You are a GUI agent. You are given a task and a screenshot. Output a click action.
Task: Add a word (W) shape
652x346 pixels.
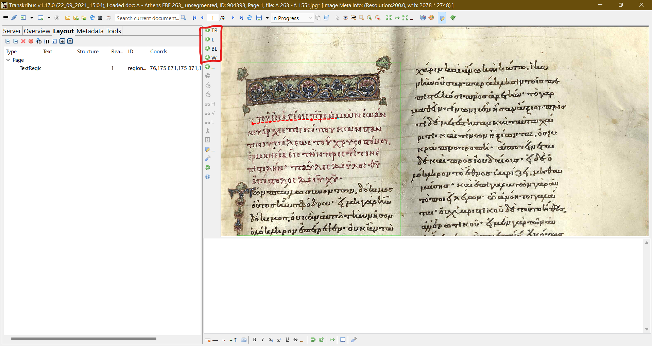pos(211,58)
